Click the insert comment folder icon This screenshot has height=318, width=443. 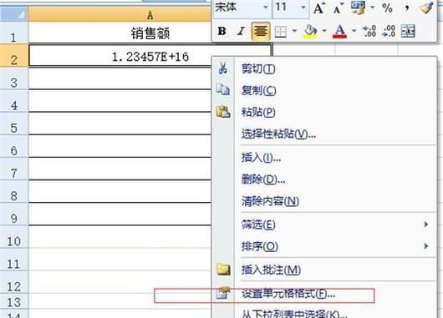[223, 270]
